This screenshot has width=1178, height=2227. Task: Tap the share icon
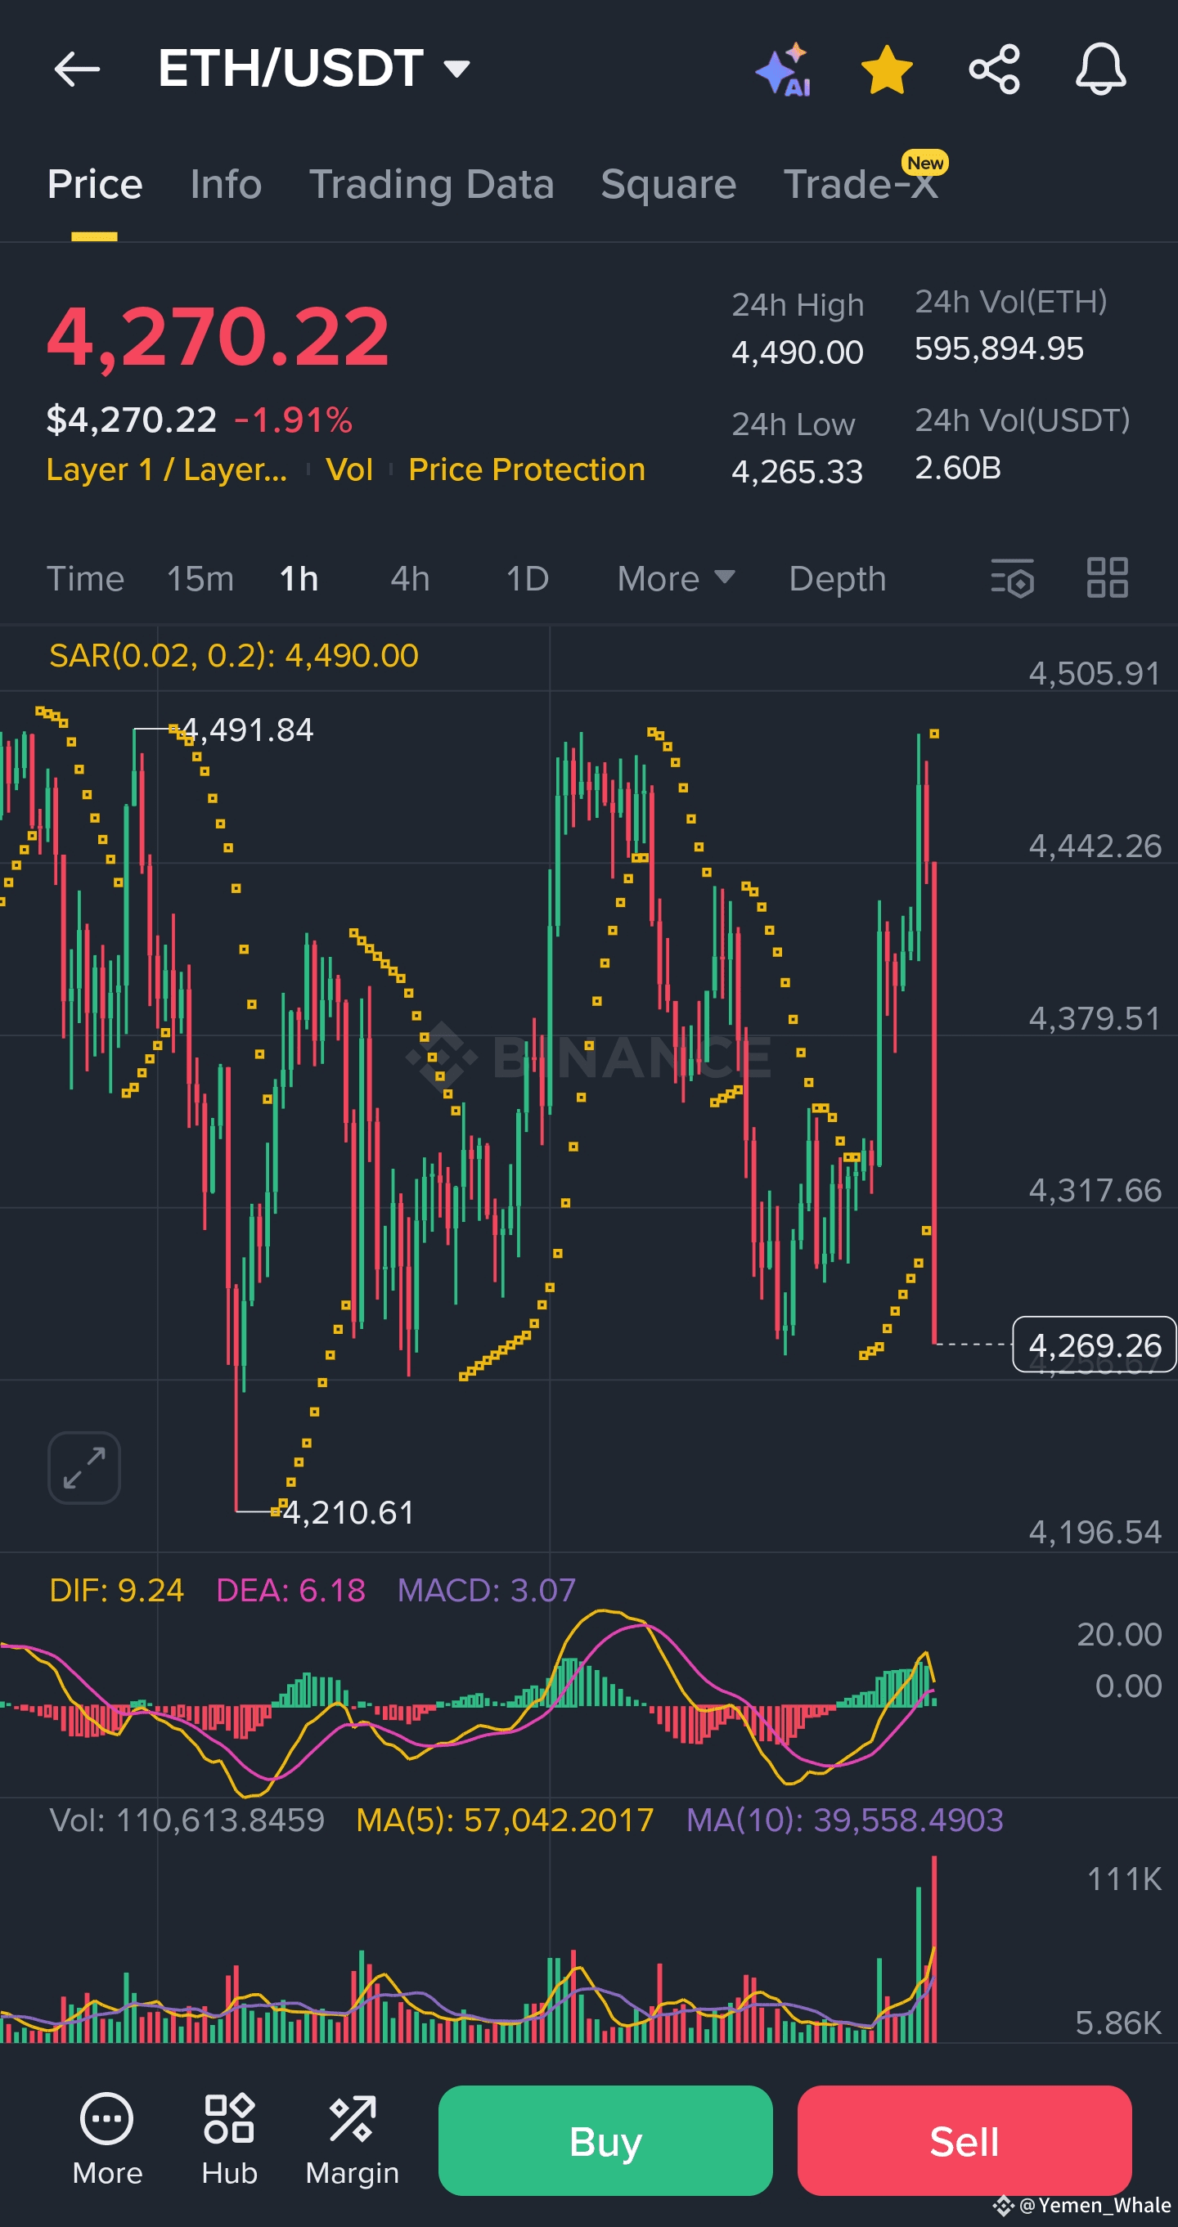pos(995,70)
